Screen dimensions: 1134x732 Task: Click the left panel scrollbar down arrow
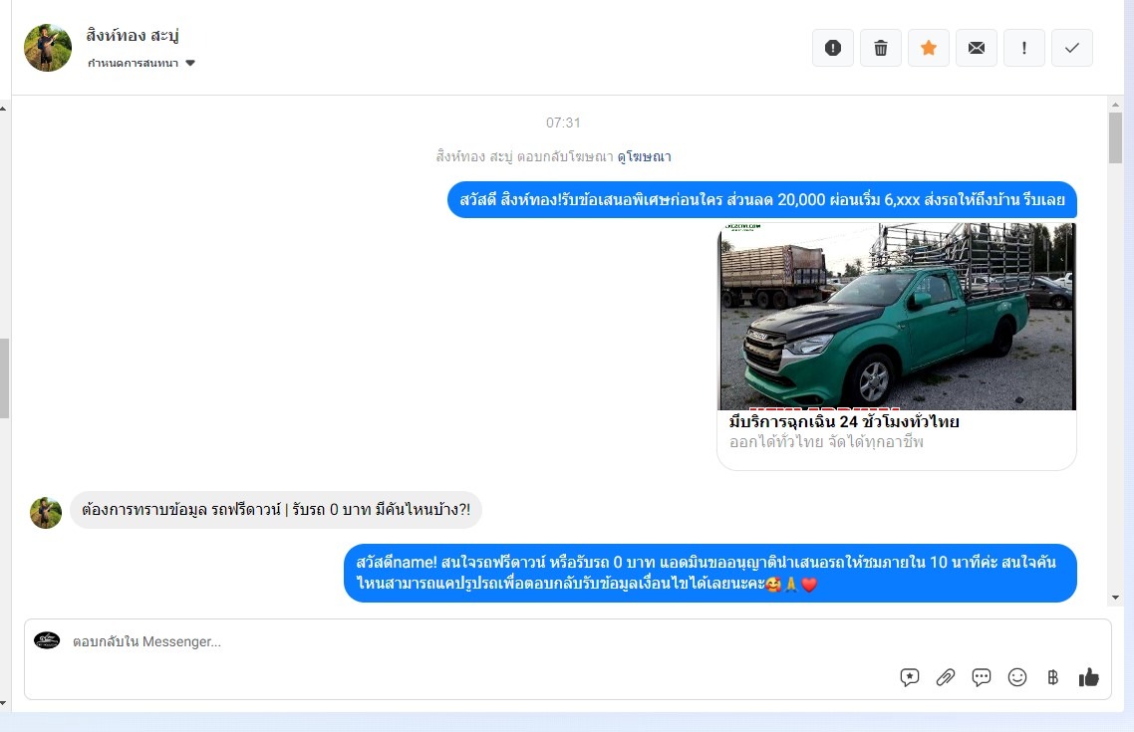click(4, 702)
